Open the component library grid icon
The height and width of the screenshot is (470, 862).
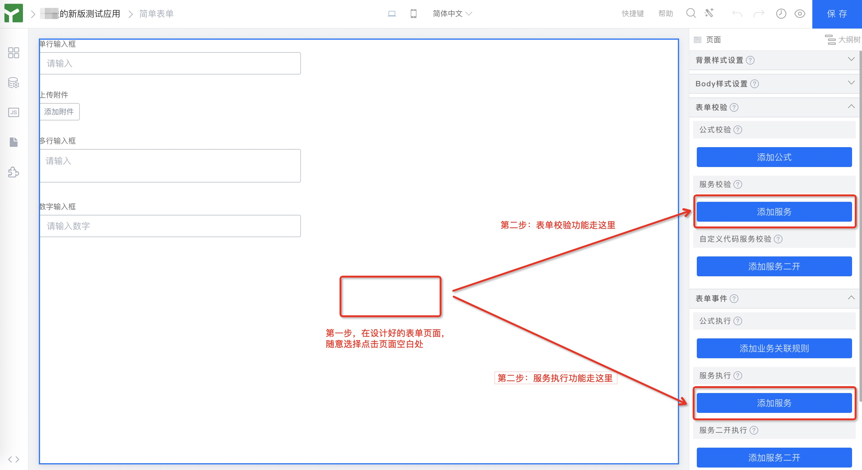pos(13,53)
